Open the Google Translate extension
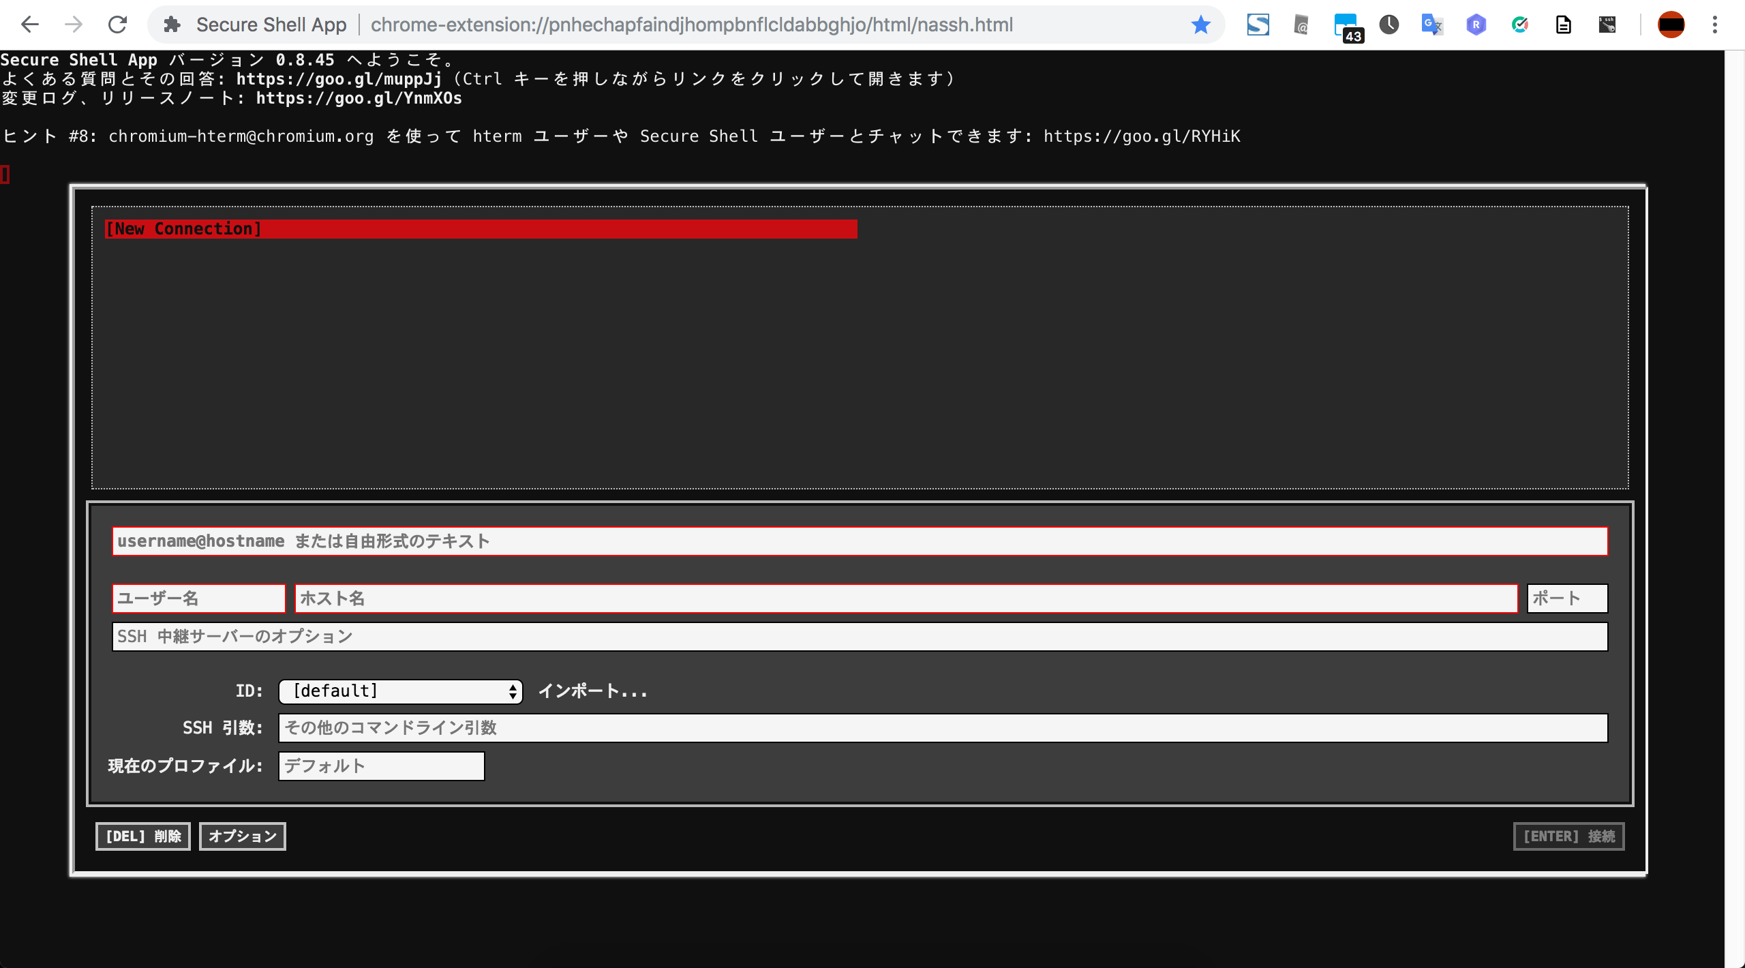This screenshot has height=968, width=1745. click(x=1431, y=25)
